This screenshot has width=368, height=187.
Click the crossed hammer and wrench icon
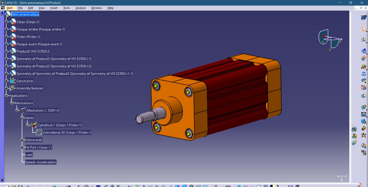(363, 135)
